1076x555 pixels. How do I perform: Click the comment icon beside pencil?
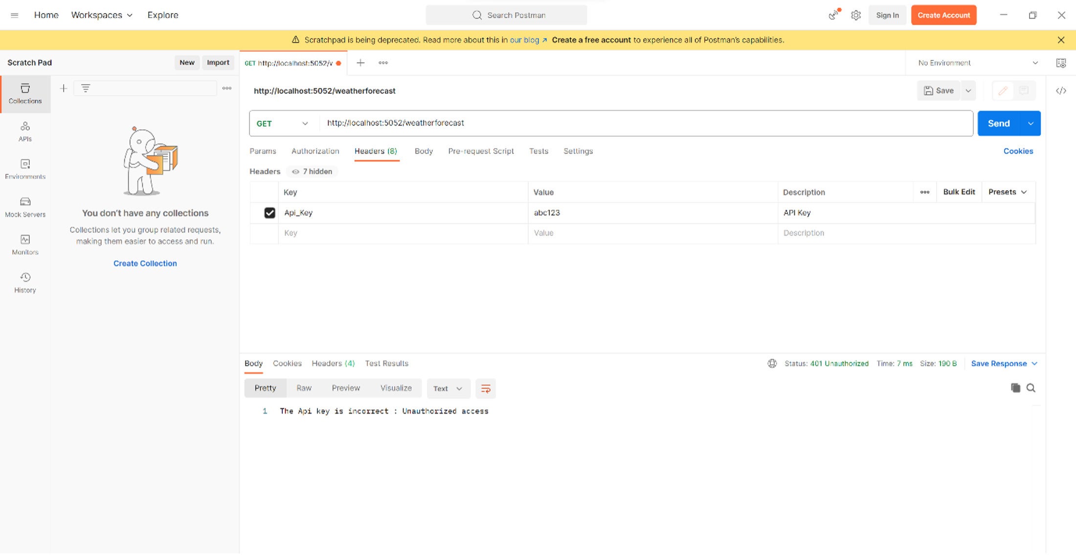1024,91
